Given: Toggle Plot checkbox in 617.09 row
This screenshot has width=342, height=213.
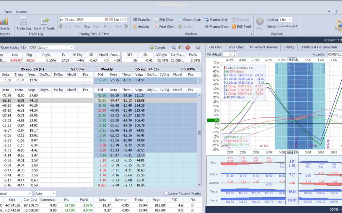Looking at the screenshot, I should click(193, 205).
